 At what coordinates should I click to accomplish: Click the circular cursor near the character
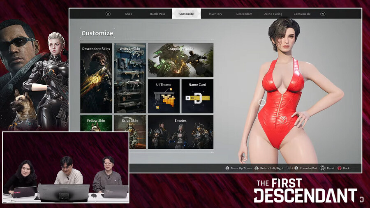[x=262, y=102]
